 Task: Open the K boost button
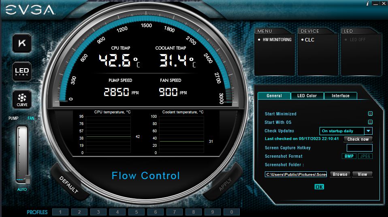pos(22,43)
